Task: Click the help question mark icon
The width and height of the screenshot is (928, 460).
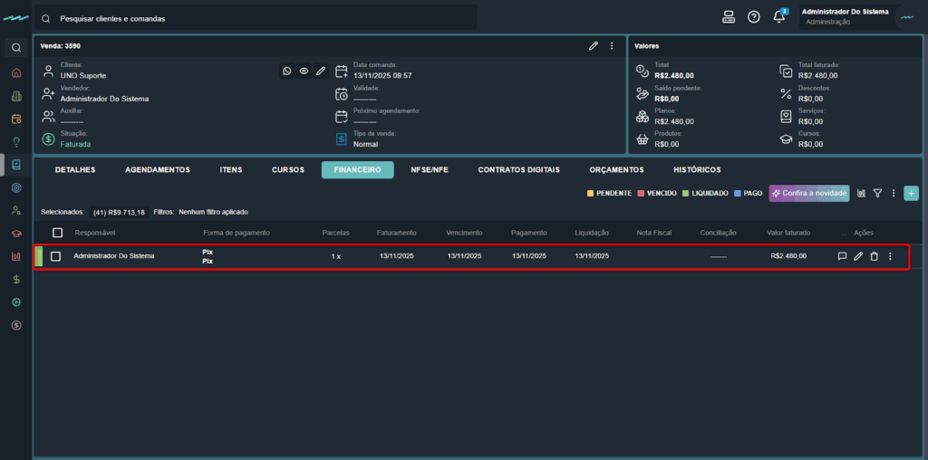Action: (x=754, y=17)
